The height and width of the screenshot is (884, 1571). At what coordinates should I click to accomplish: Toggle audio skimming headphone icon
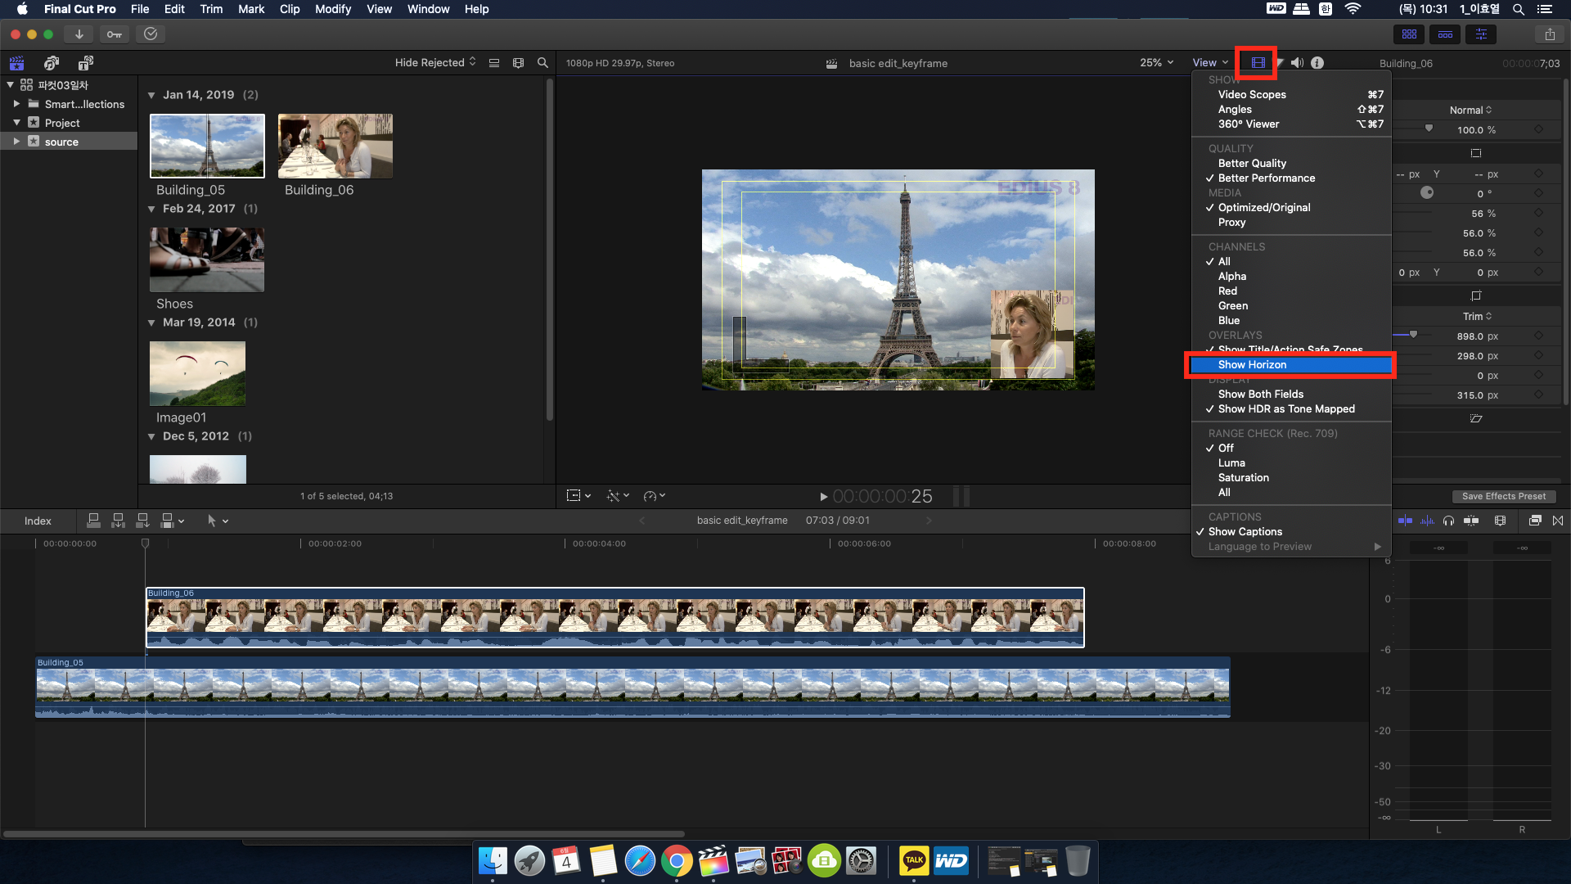[x=1448, y=521]
